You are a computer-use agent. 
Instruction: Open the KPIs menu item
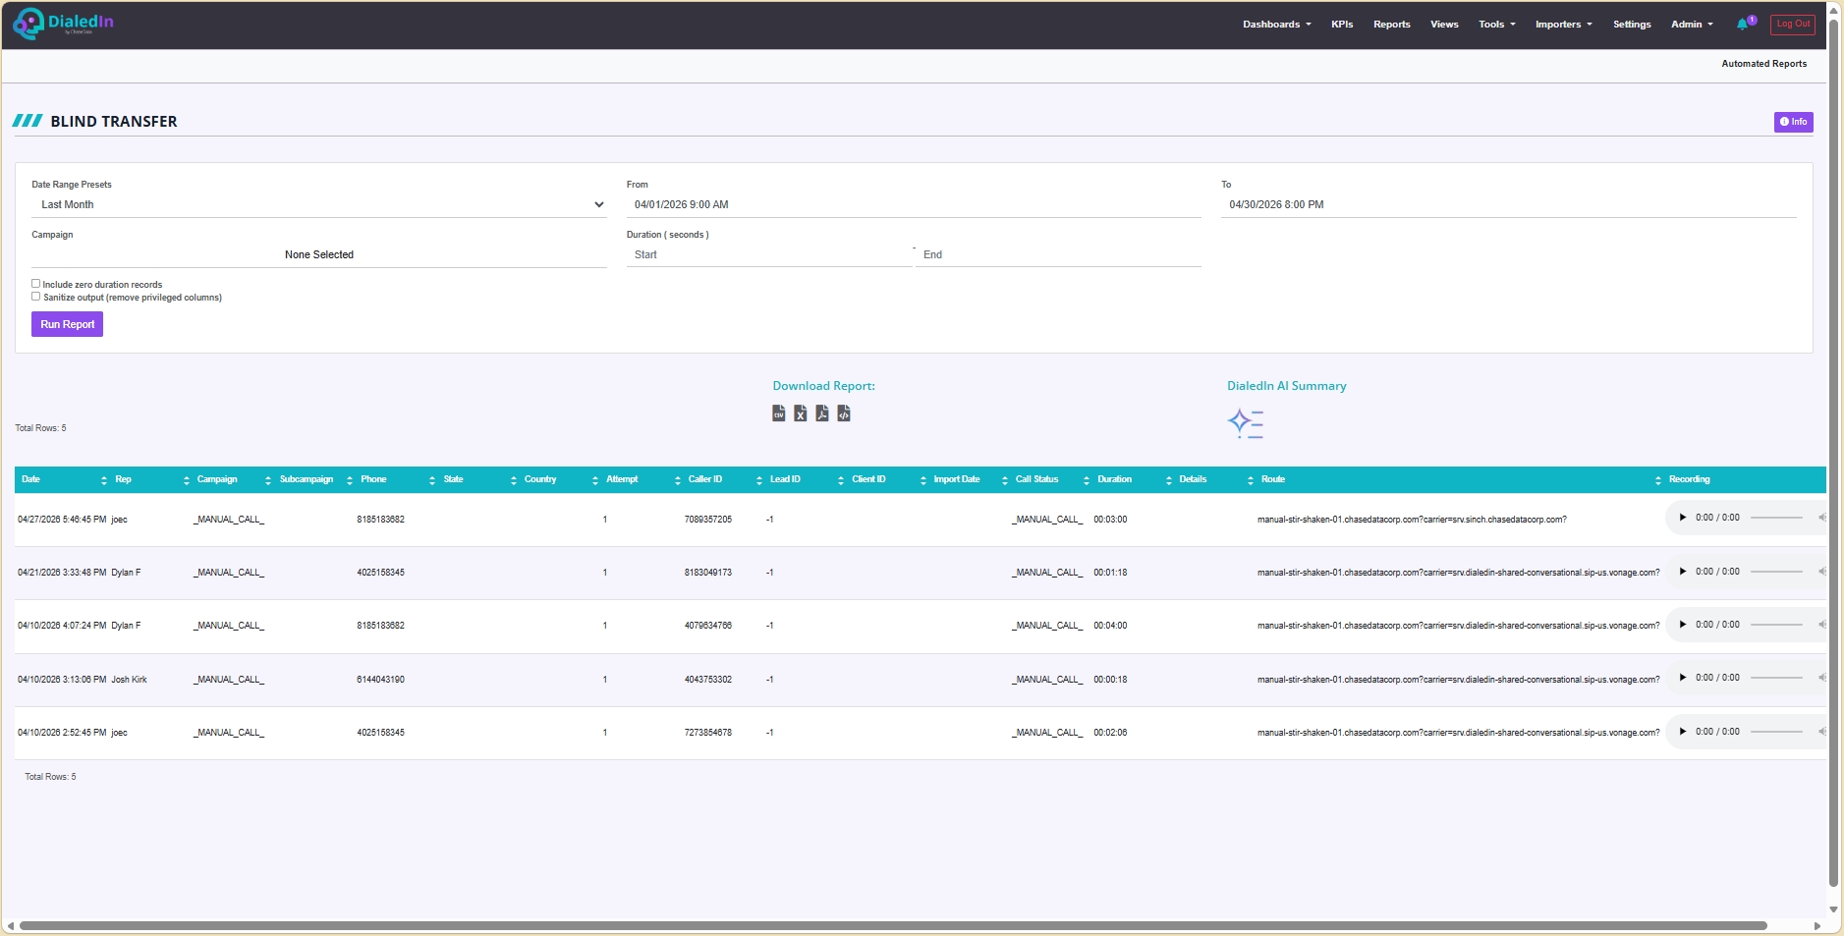1342,25
